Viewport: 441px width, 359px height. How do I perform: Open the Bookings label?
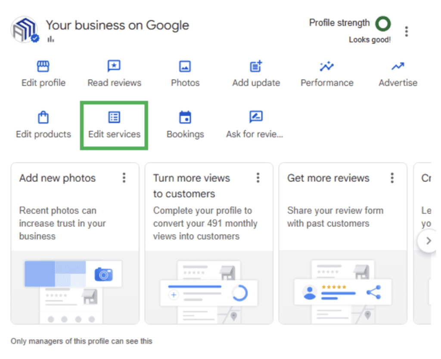pos(185,135)
